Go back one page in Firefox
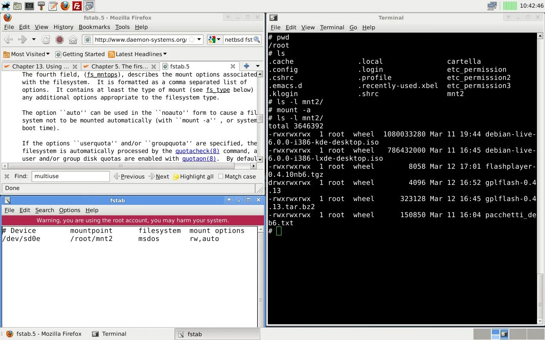 click(9, 40)
